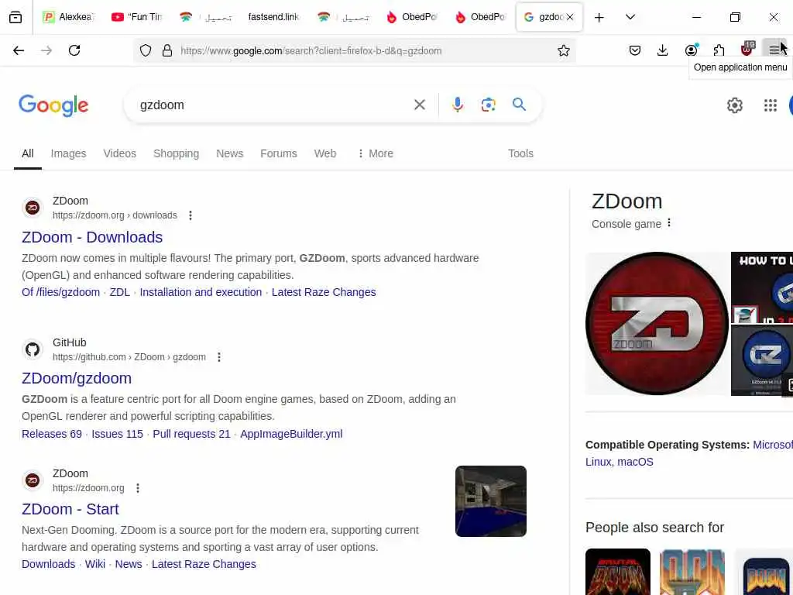Image resolution: width=793 pixels, height=595 pixels.
Task: Open the ZDoom/gzdoom GitHub result
Action: tap(77, 378)
